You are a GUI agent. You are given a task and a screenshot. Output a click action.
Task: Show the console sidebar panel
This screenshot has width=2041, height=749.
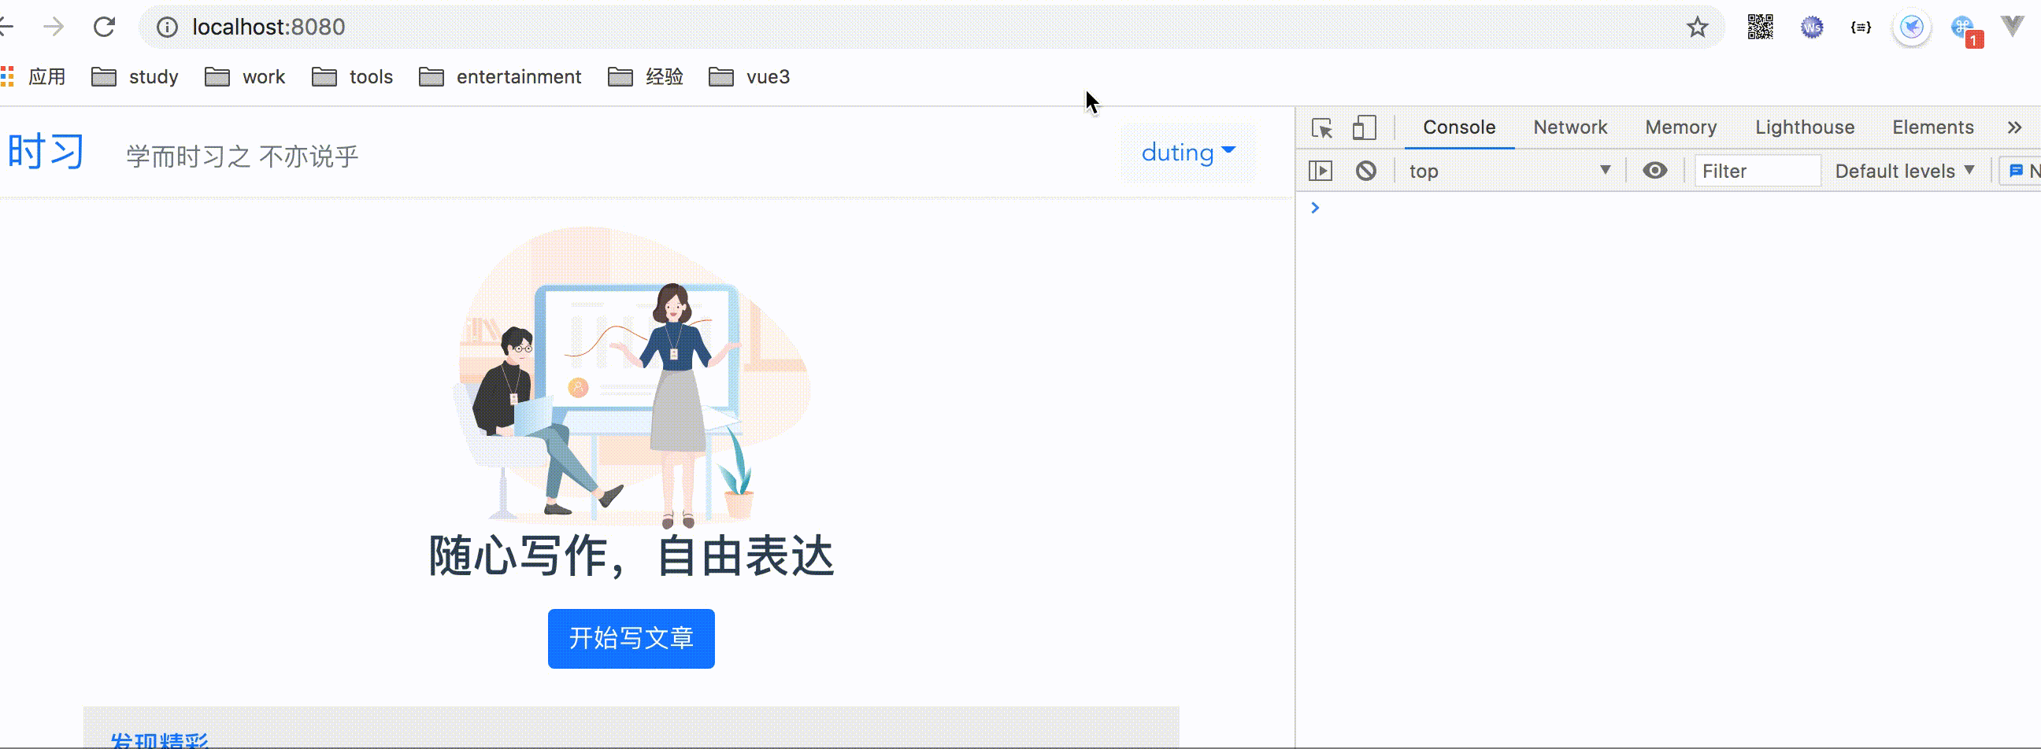(x=1320, y=170)
